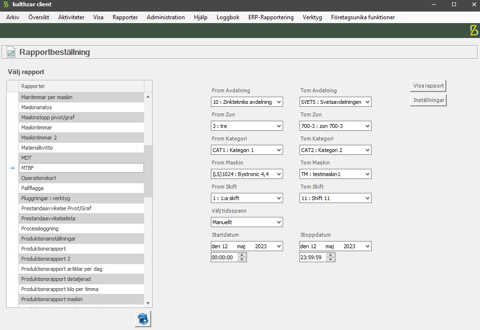480x330 pixels.
Task: Click the Inställningar button
Action: click(x=428, y=100)
